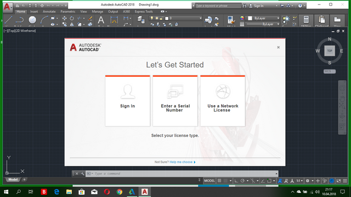351x197 pixels.
Task: Open the View panel in ribbon
Action: pos(337,21)
